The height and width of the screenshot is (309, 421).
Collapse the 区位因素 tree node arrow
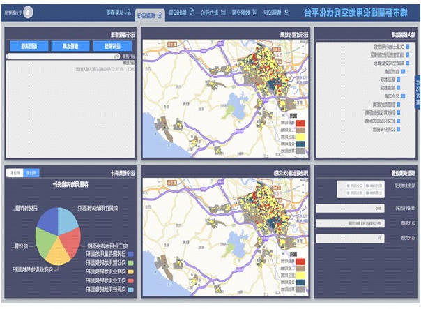pyautogui.click(x=408, y=96)
